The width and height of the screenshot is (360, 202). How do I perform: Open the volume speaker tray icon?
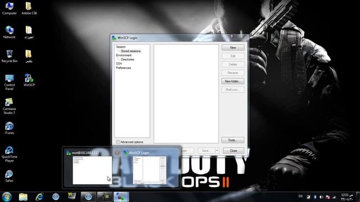point(321,197)
